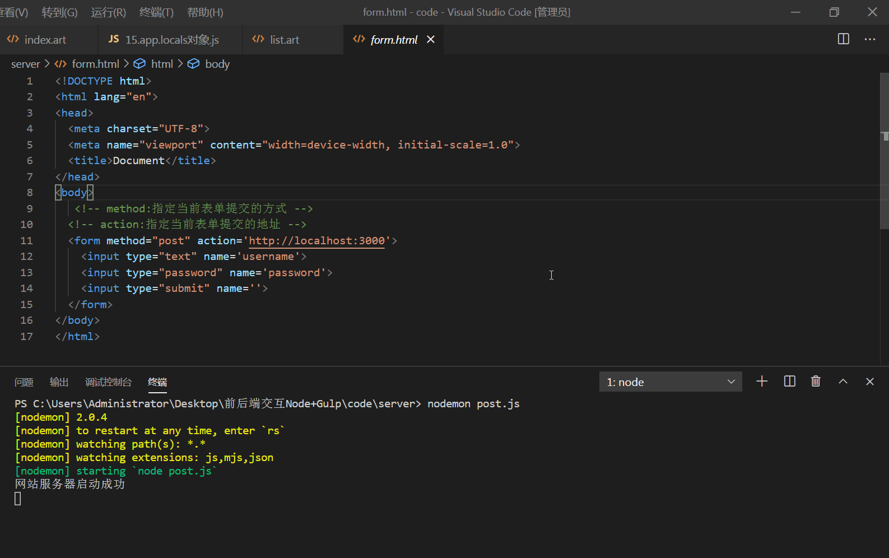The height and width of the screenshot is (558, 889).
Task: Click the meta charset="UTF-8" line
Action: [139, 129]
